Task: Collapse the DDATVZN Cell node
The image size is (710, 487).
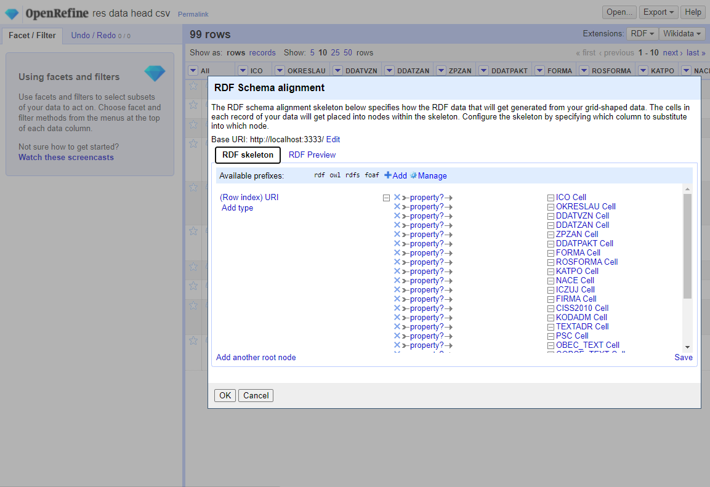Action: pos(551,216)
